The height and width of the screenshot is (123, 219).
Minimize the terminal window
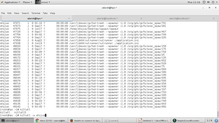tap(203, 8)
